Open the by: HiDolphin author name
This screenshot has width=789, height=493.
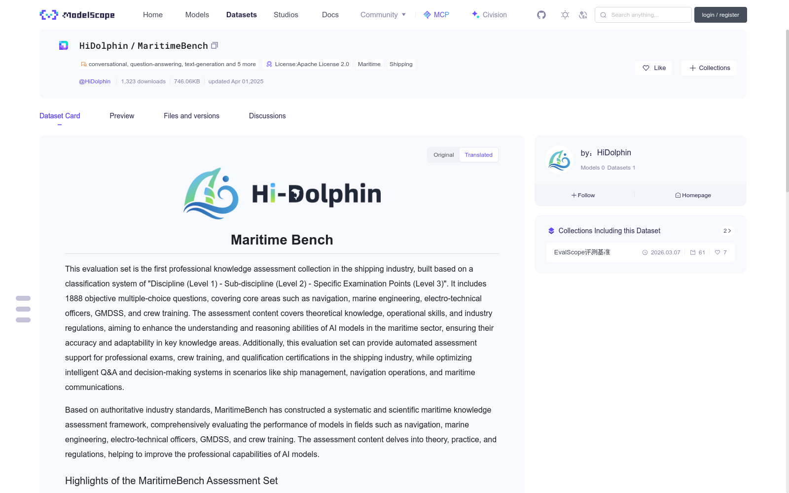[614, 153]
